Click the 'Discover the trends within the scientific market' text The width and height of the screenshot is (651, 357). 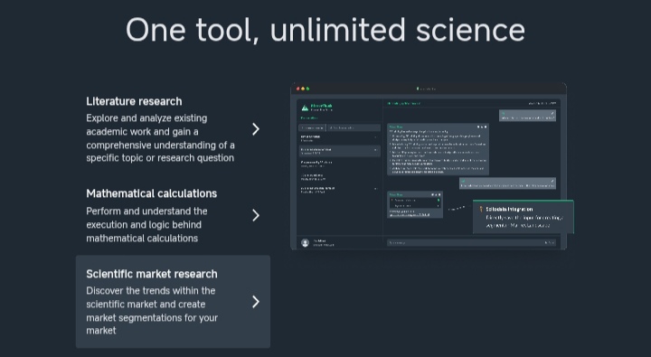[x=152, y=311]
